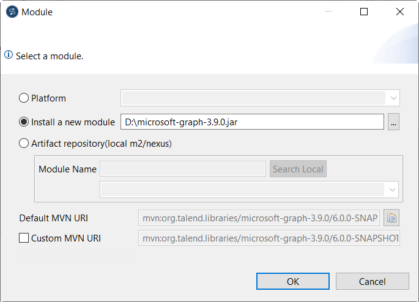This screenshot has height=302, width=419.
Task: Click the Module Name text field
Action: coord(183,169)
